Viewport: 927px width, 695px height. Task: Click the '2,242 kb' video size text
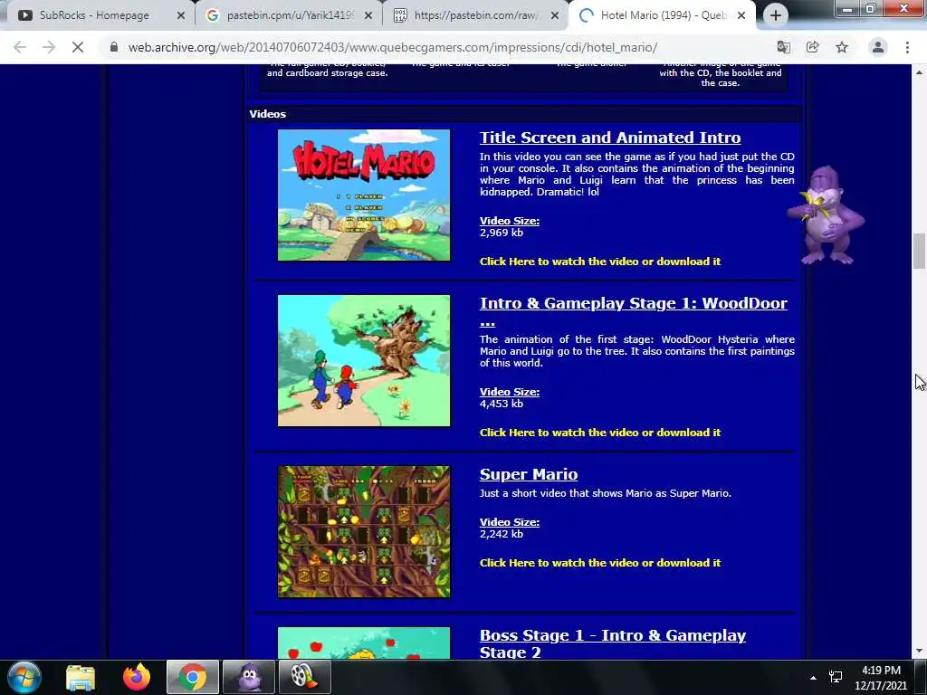[x=502, y=534]
